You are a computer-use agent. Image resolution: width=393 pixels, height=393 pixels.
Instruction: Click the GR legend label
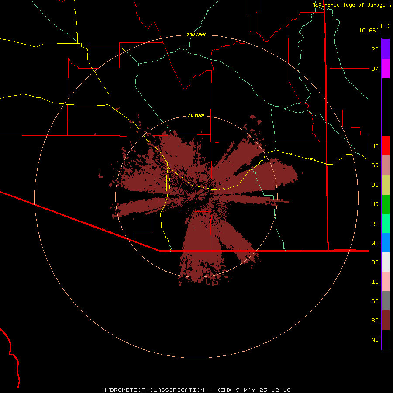coord(375,165)
